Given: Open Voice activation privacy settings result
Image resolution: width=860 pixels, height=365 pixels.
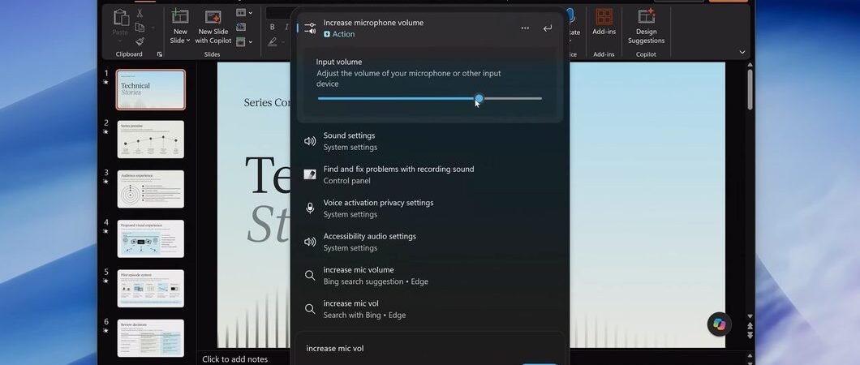Looking at the screenshot, I should pyautogui.click(x=430, y=208).
